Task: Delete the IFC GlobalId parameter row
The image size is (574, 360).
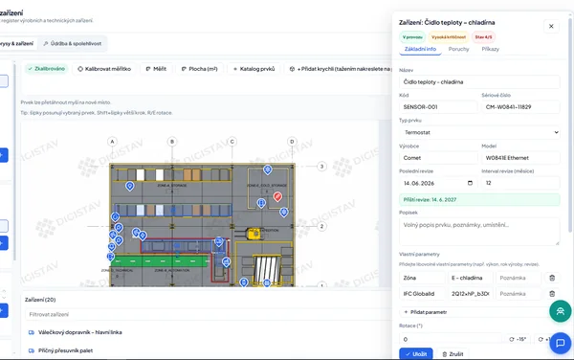Action: [x=552, y=294]
